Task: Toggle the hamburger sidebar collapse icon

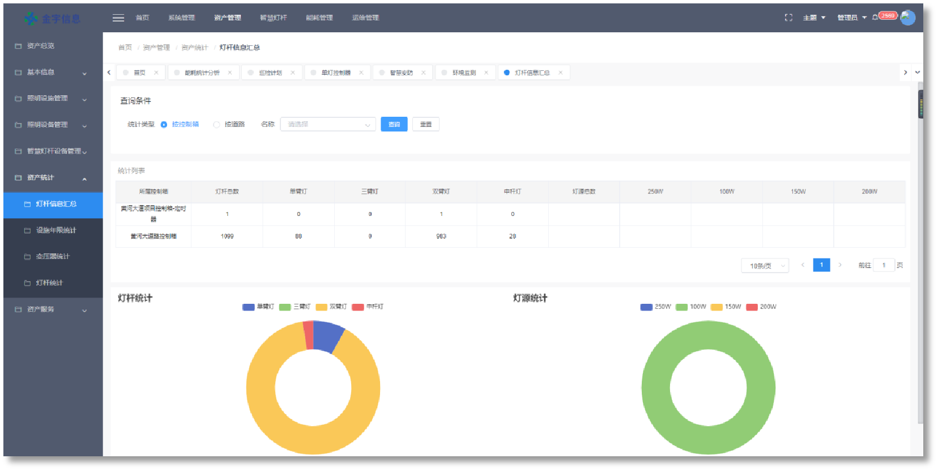Action: point(118,18)
